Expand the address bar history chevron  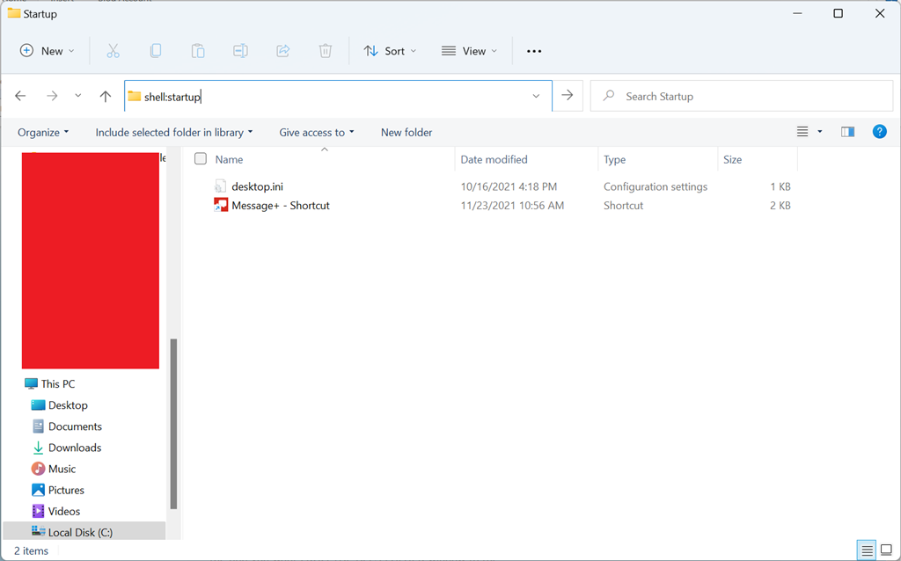pos(536,96)
